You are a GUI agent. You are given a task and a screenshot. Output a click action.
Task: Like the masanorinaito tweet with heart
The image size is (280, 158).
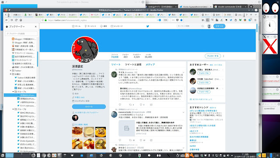[x=141, y=140]
